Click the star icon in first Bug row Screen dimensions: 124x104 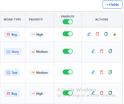[x=115, y=35]
